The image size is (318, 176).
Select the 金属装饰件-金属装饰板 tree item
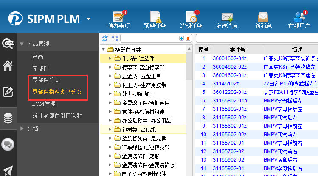[x=148, y=165]
